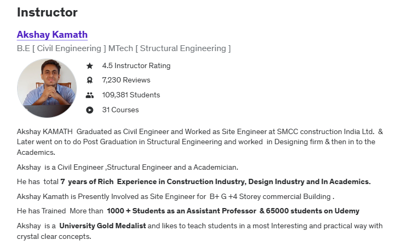Click the star icon beside Instructor Rating
Viewport: 401px width, 249px height.
tap(90, 66)
